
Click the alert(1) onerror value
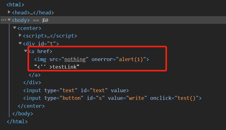point(131,59)
